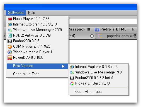This screenshot has width=141, height=107.
Task: Click the NOD32 AntiVirus icon
Action: click(10, 35)
